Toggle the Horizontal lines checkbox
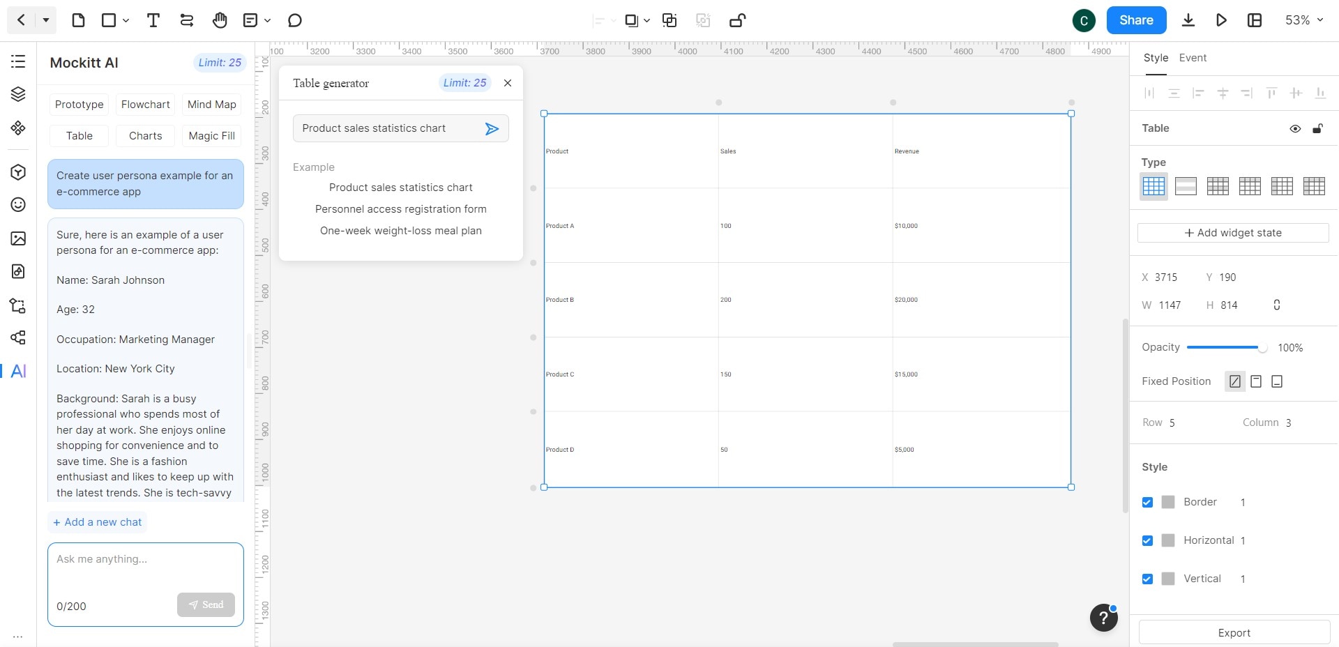The height and width of the screenshot is (647, 1339). 1147,540
